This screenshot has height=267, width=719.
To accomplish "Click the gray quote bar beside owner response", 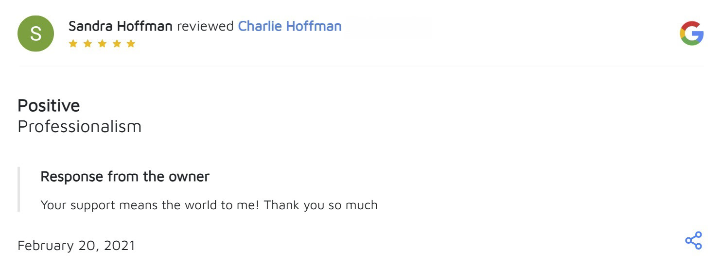I will [19, 189].
